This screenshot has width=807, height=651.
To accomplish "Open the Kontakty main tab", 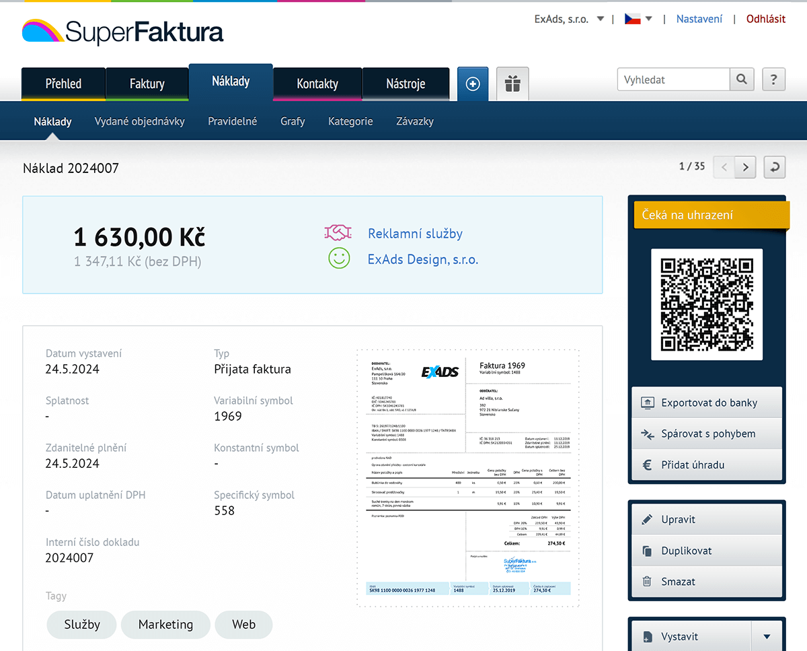I will tap(317, 84).
